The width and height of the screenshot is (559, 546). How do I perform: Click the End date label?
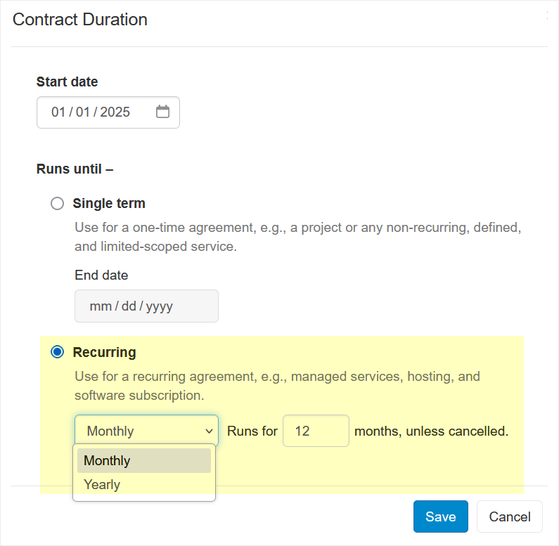pyautogui.click(x=101, y=275)
